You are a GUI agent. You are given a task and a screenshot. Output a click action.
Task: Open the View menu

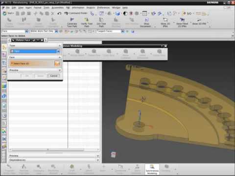pos(21,8)
